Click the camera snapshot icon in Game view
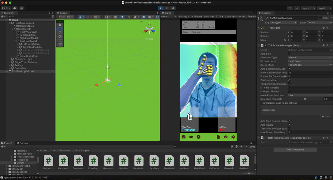The height and width of the screenshot is (180, 333). (x=184, y=137)
